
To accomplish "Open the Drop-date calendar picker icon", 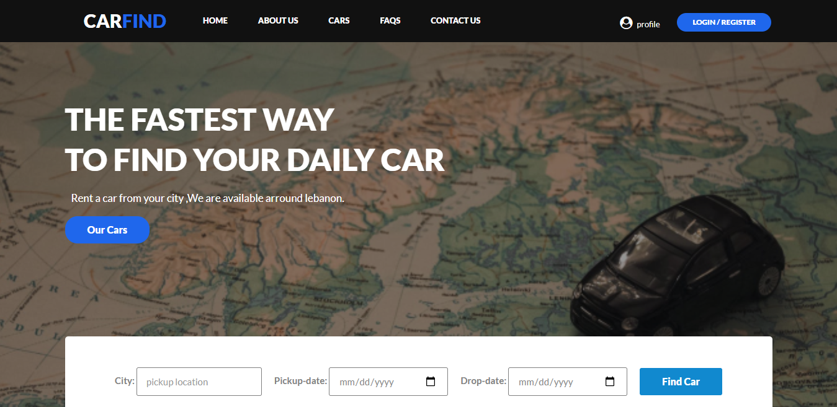I will coord(610,382).
